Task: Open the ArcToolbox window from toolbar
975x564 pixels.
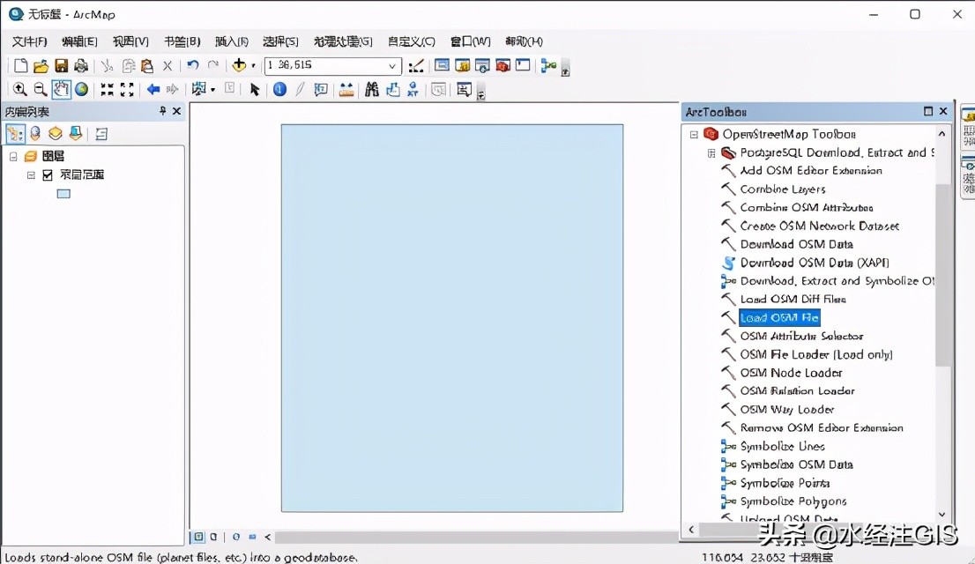Action: click(502, 65)
